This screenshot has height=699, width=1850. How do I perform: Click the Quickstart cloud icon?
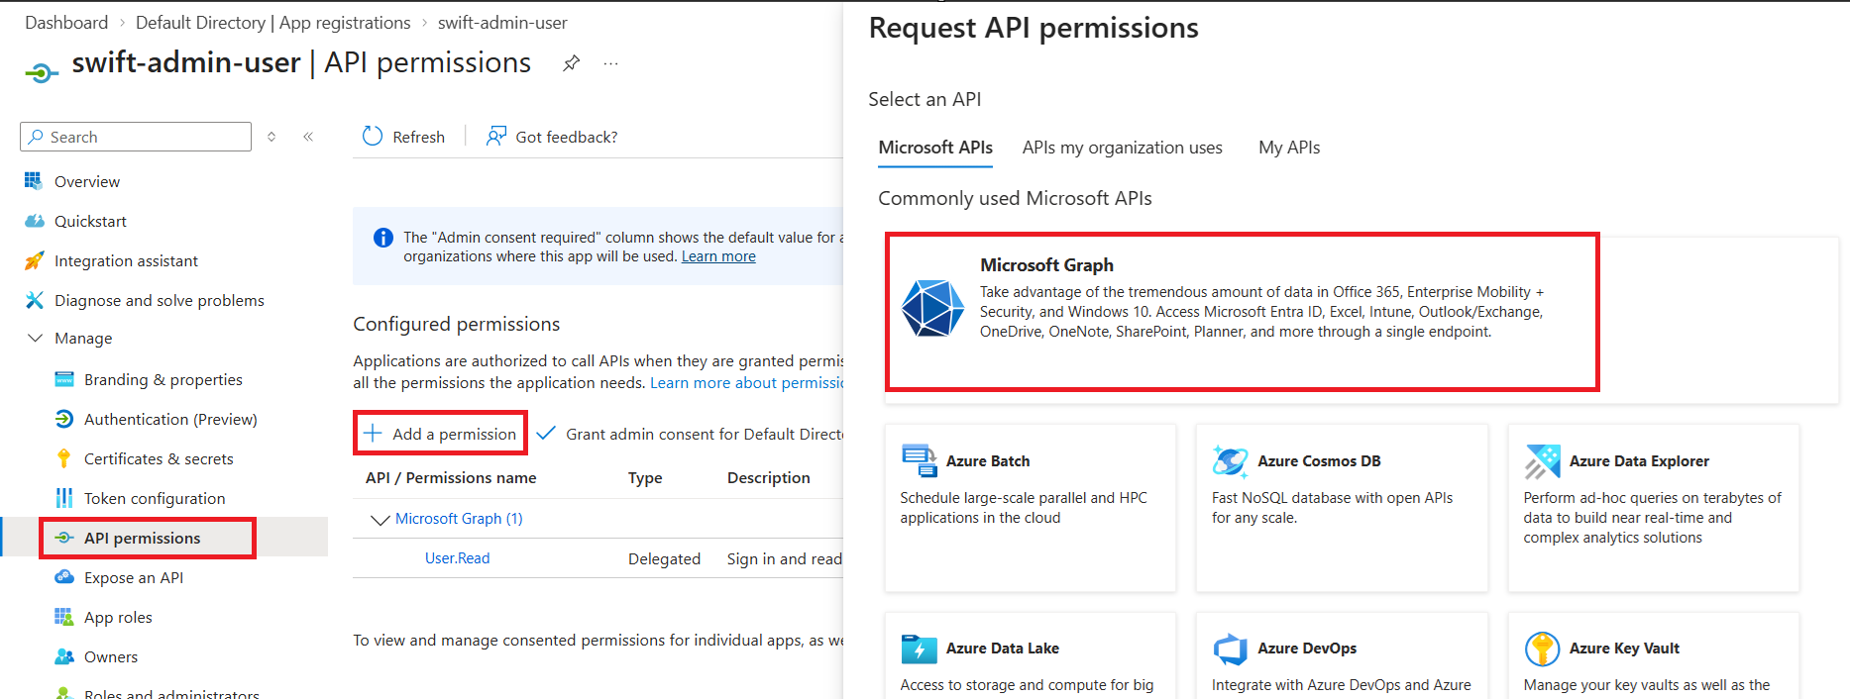click(35, 221)
